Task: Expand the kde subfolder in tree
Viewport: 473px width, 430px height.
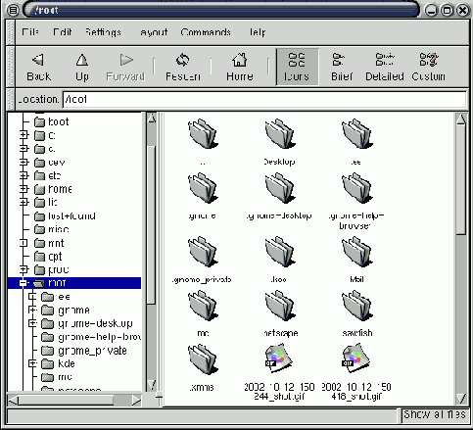Action: tap(32, 363)
